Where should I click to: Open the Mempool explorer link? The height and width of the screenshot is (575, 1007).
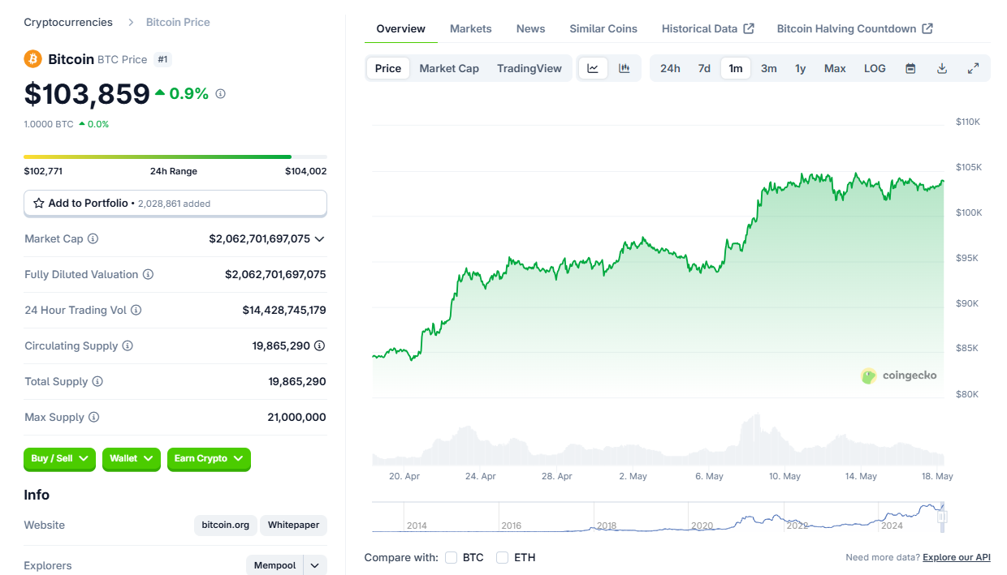pos(275,566)
